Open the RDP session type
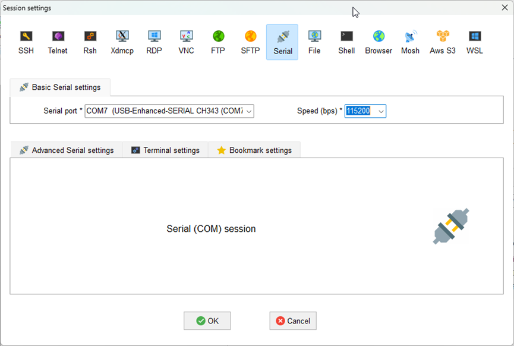The height and width of the screenshot is (346, 514). coord(154,42)
